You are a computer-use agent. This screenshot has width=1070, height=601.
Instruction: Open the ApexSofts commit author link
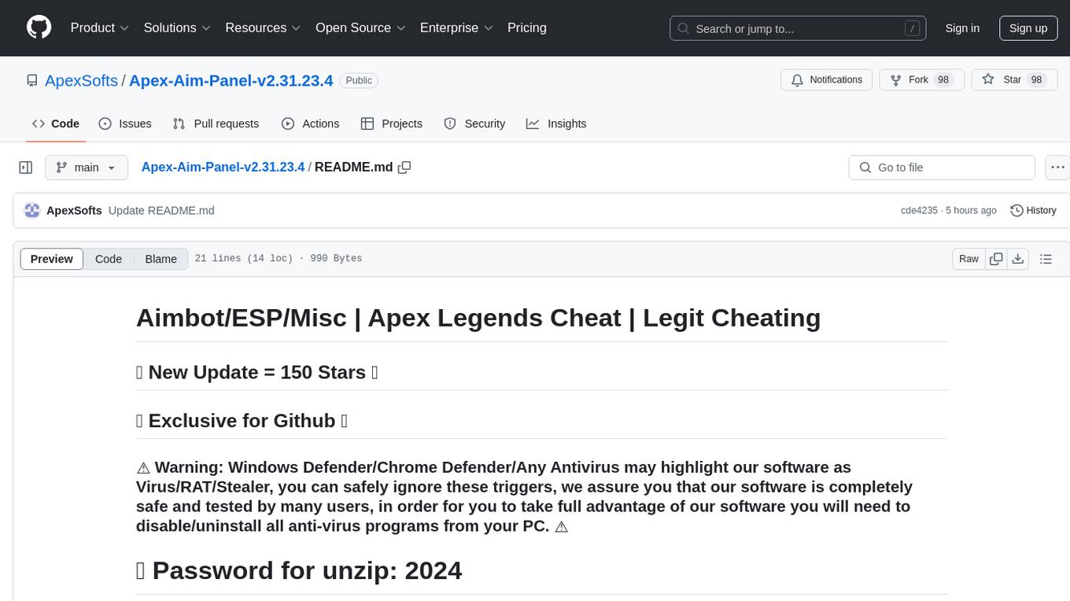[x=74, y=210]
